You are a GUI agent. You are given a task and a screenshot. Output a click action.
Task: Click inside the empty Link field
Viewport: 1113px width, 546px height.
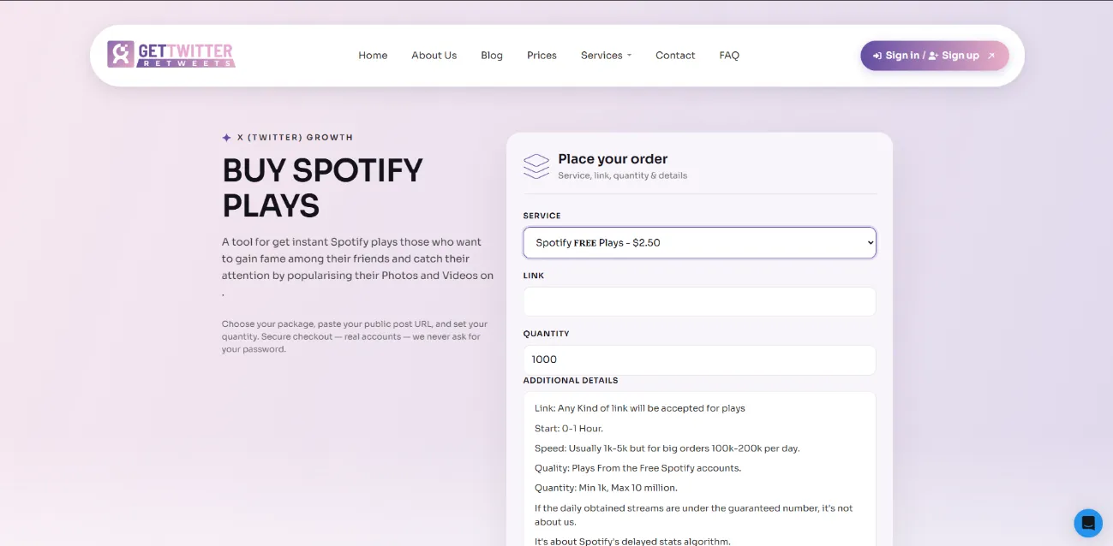699,301
